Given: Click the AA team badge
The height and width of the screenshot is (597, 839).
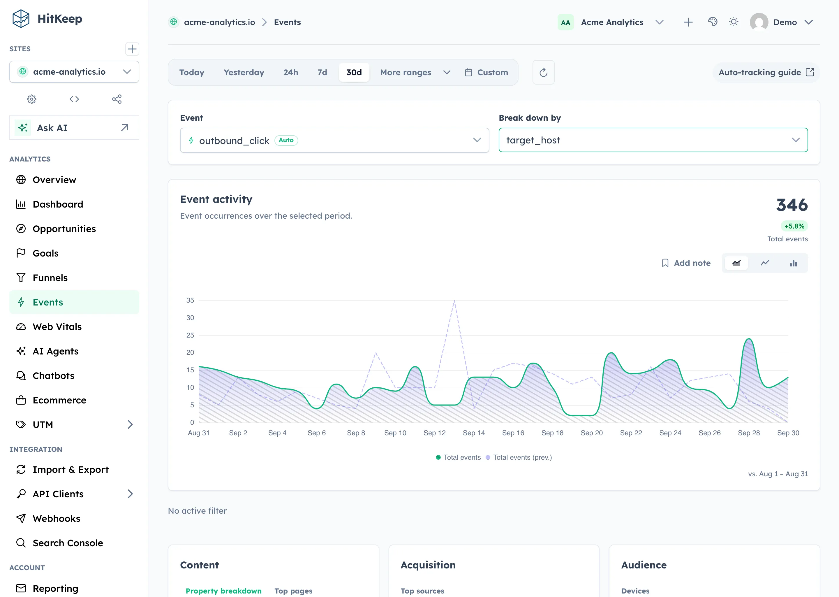Looking at the screenshot, I should click(565, 22).
